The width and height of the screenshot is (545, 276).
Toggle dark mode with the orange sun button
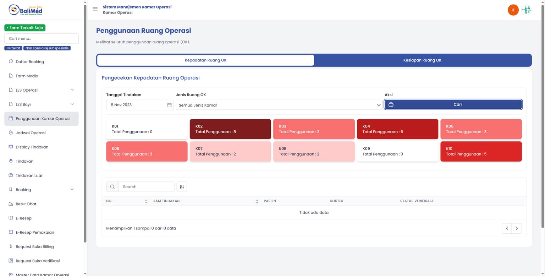(x=513, y=10)
